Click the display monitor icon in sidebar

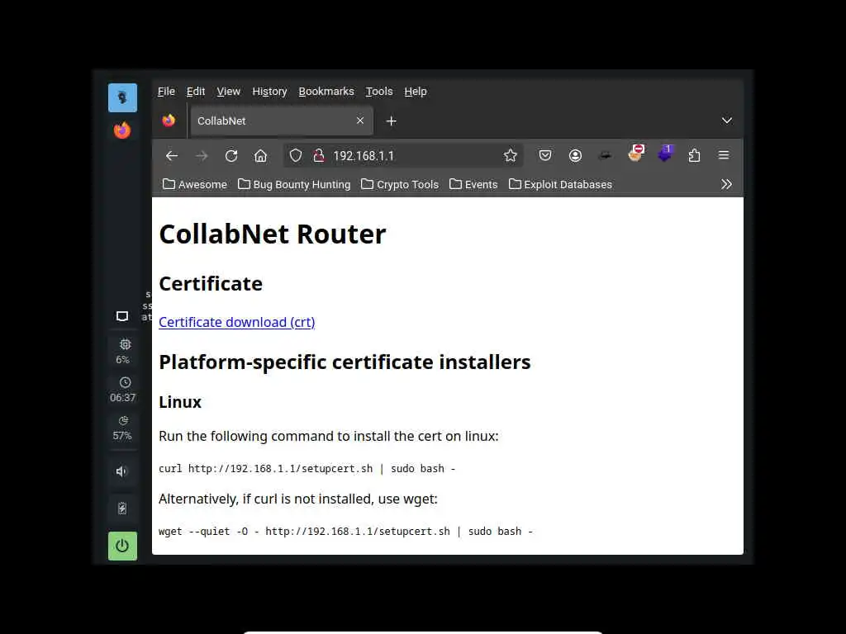point(122,316)
